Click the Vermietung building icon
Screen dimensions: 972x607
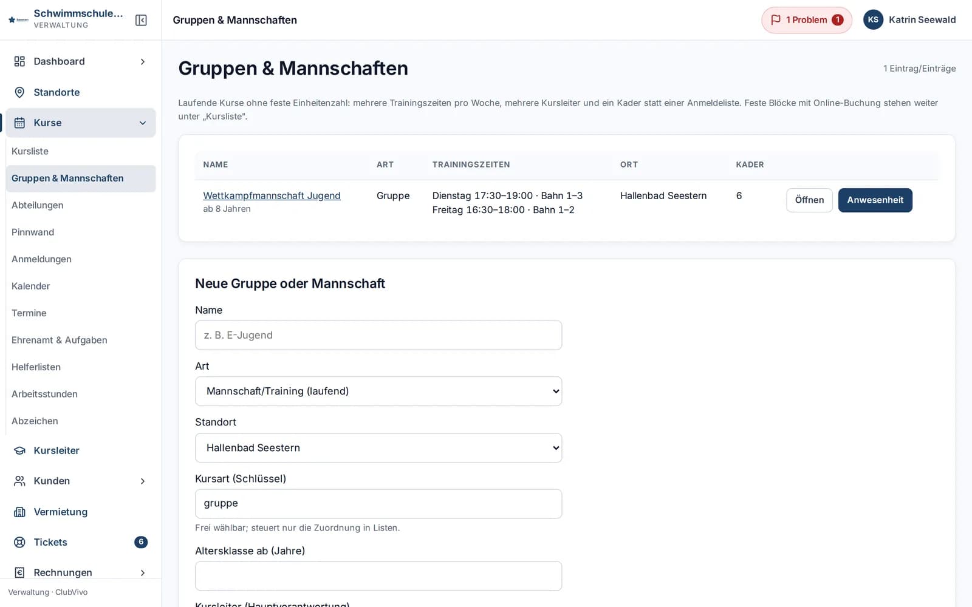pyautogui.click(x=19, y=512)
